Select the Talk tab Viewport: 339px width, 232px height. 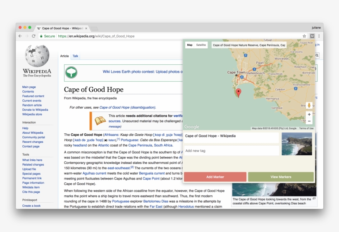coord(75,56)
